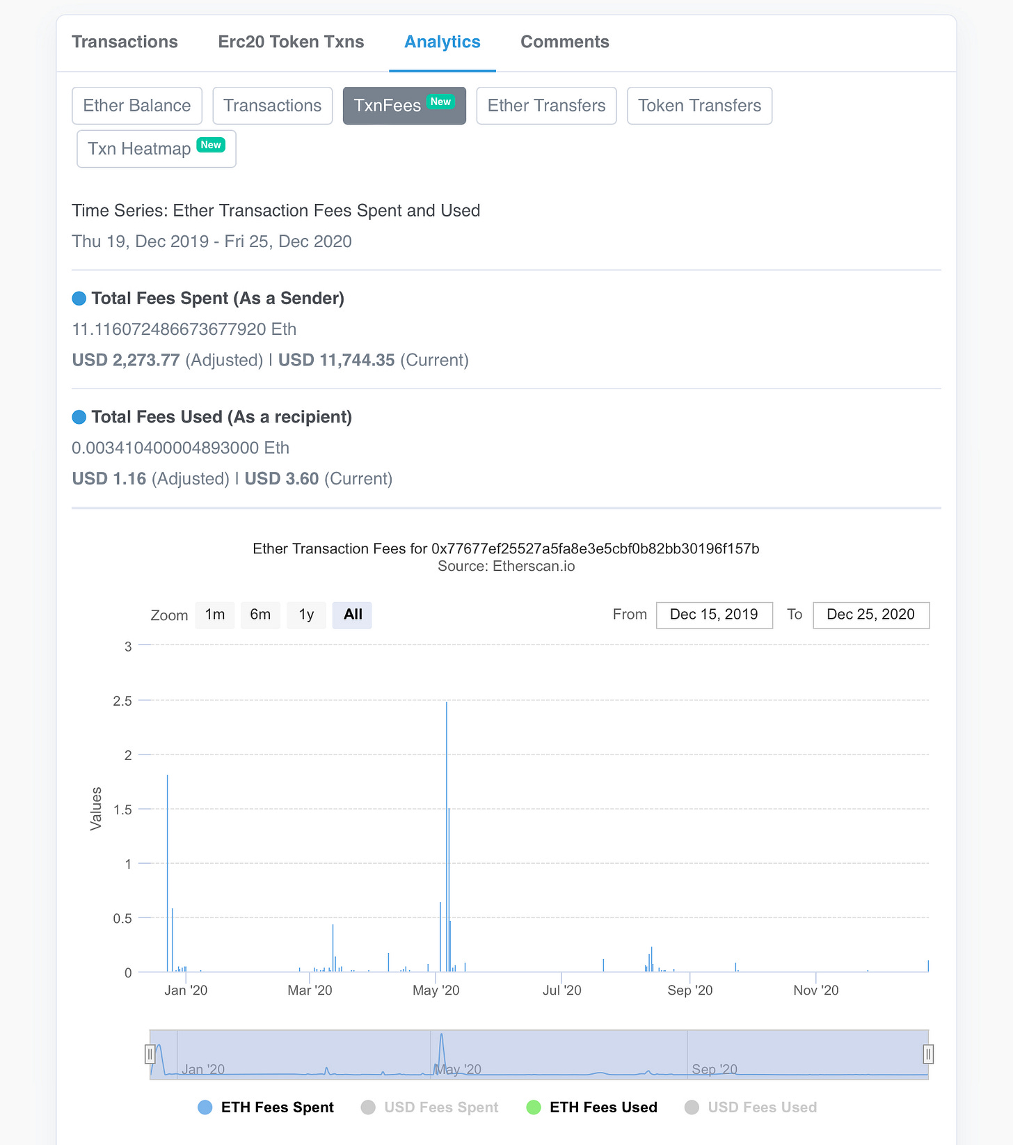
Task: Click the From date field
Action: [x=715, y=615]
